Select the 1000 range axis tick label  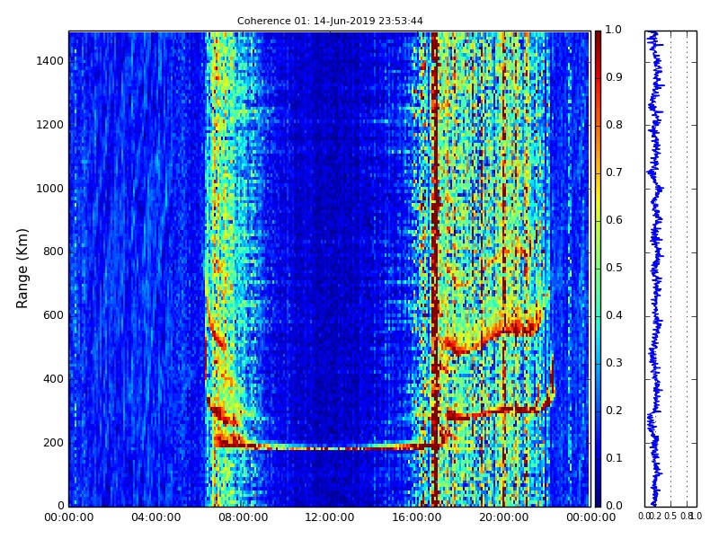point(49,189)
